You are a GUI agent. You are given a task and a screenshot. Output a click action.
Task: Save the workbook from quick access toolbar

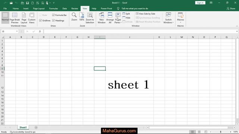point(27,3)
